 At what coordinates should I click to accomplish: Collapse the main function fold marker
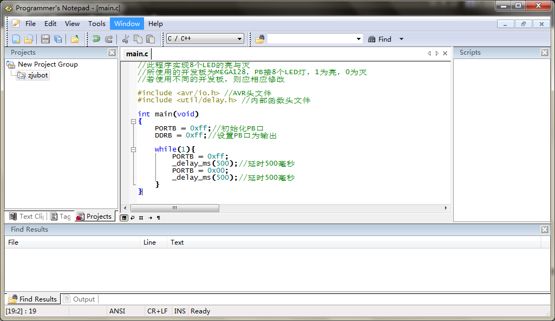click(133, 121)
